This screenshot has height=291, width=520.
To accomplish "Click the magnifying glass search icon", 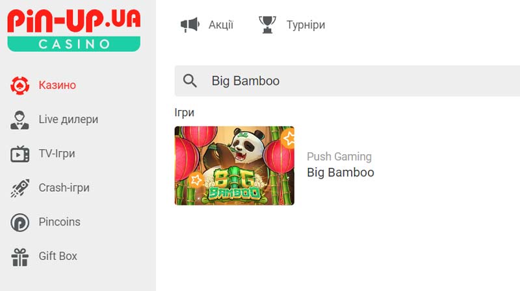I will pos(190,80).
